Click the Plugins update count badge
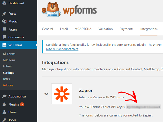163x122 pixels. [22, 104]
